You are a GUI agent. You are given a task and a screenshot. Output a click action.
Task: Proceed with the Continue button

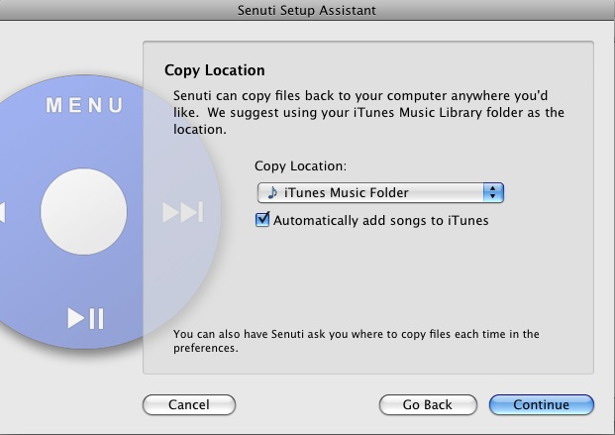tap(541, 404)
